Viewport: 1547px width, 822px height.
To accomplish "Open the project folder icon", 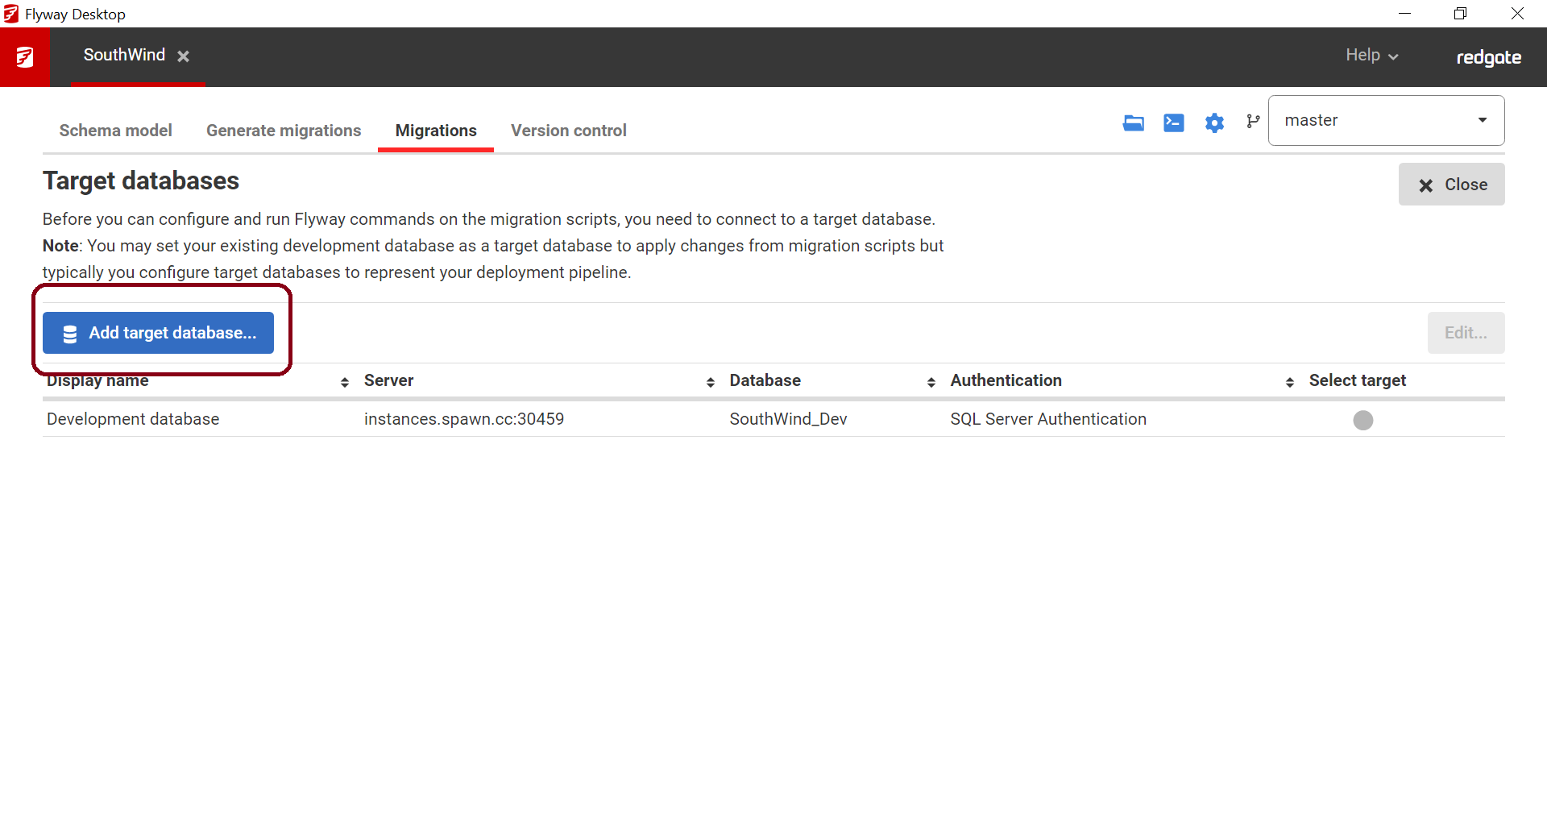I will pyautogui.click(x=1133, y=122).
